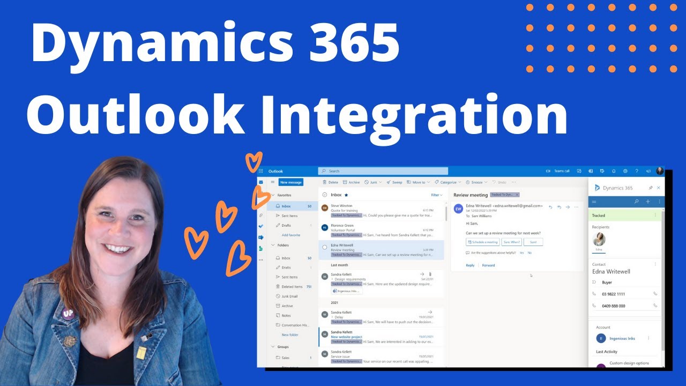Open the notifications bell
The height and width of the screenshot is (386, 686).
click(614, 171)
